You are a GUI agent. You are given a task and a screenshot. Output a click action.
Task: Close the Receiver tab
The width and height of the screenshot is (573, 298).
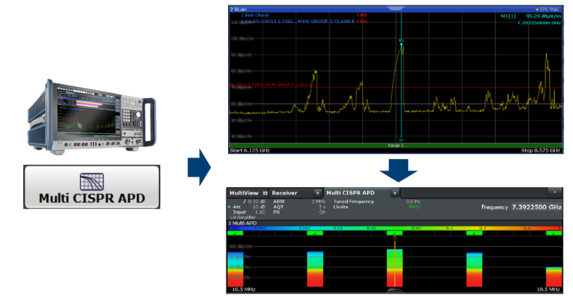[x=318, y=193]
